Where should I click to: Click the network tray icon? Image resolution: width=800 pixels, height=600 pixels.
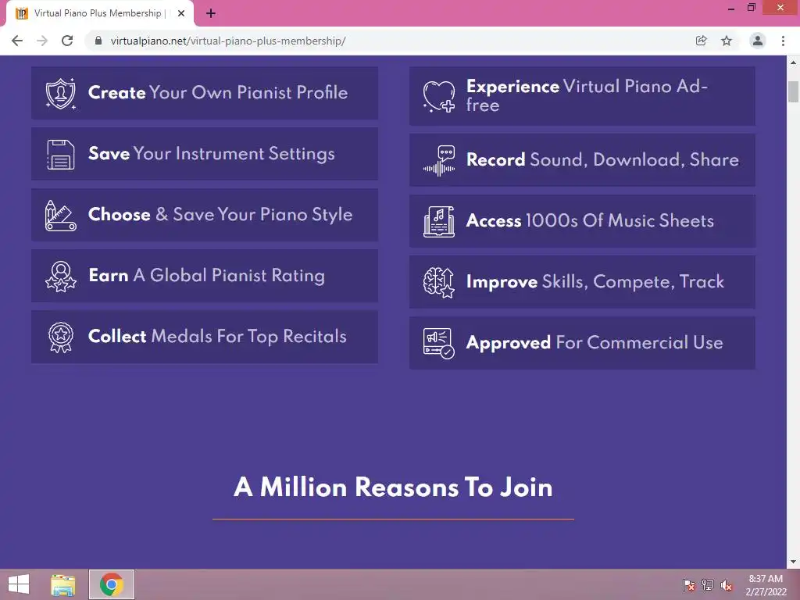click(x=708, y=585)
